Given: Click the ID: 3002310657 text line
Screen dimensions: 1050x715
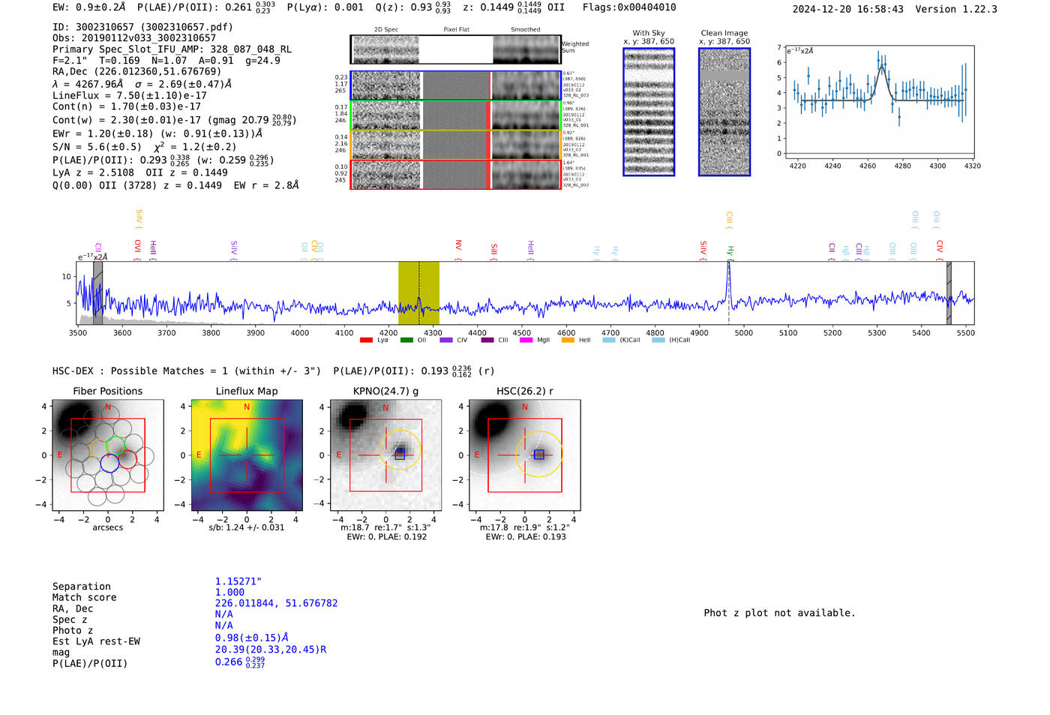Looking at the screenshot, I should point(142,27).
